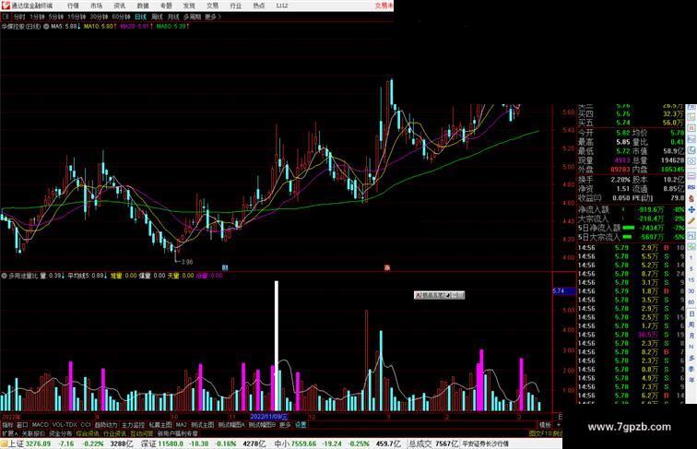Image resolution: width=697 pixels, height=449 pixels.
Task: Click the RSI indicator icon in right sidebar
Action: [x=691, y=187]
